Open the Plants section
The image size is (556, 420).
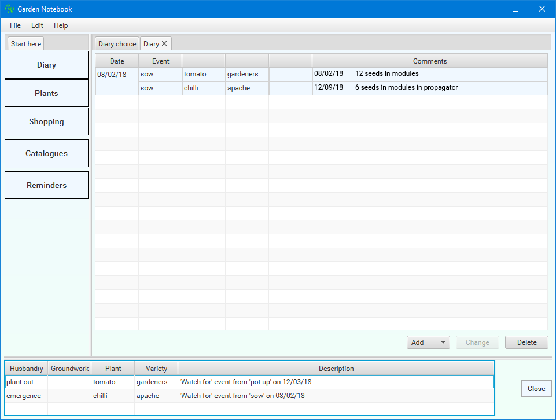[x=46, y=93]
